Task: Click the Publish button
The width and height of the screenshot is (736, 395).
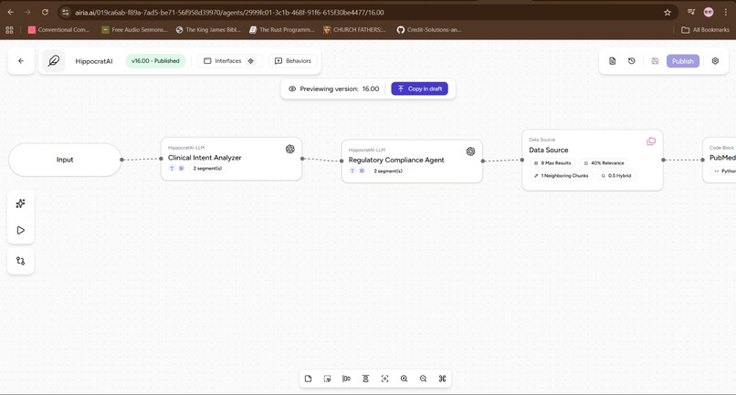Action: (683, 61)
